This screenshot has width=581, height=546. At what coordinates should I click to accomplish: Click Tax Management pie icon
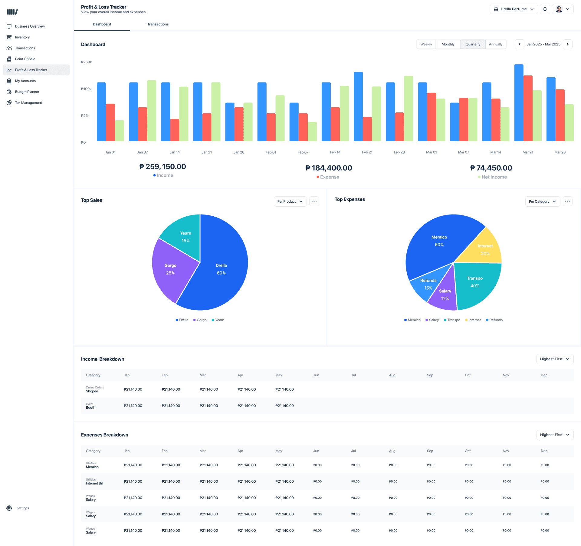pyautogui.click(x=9, y=103)
